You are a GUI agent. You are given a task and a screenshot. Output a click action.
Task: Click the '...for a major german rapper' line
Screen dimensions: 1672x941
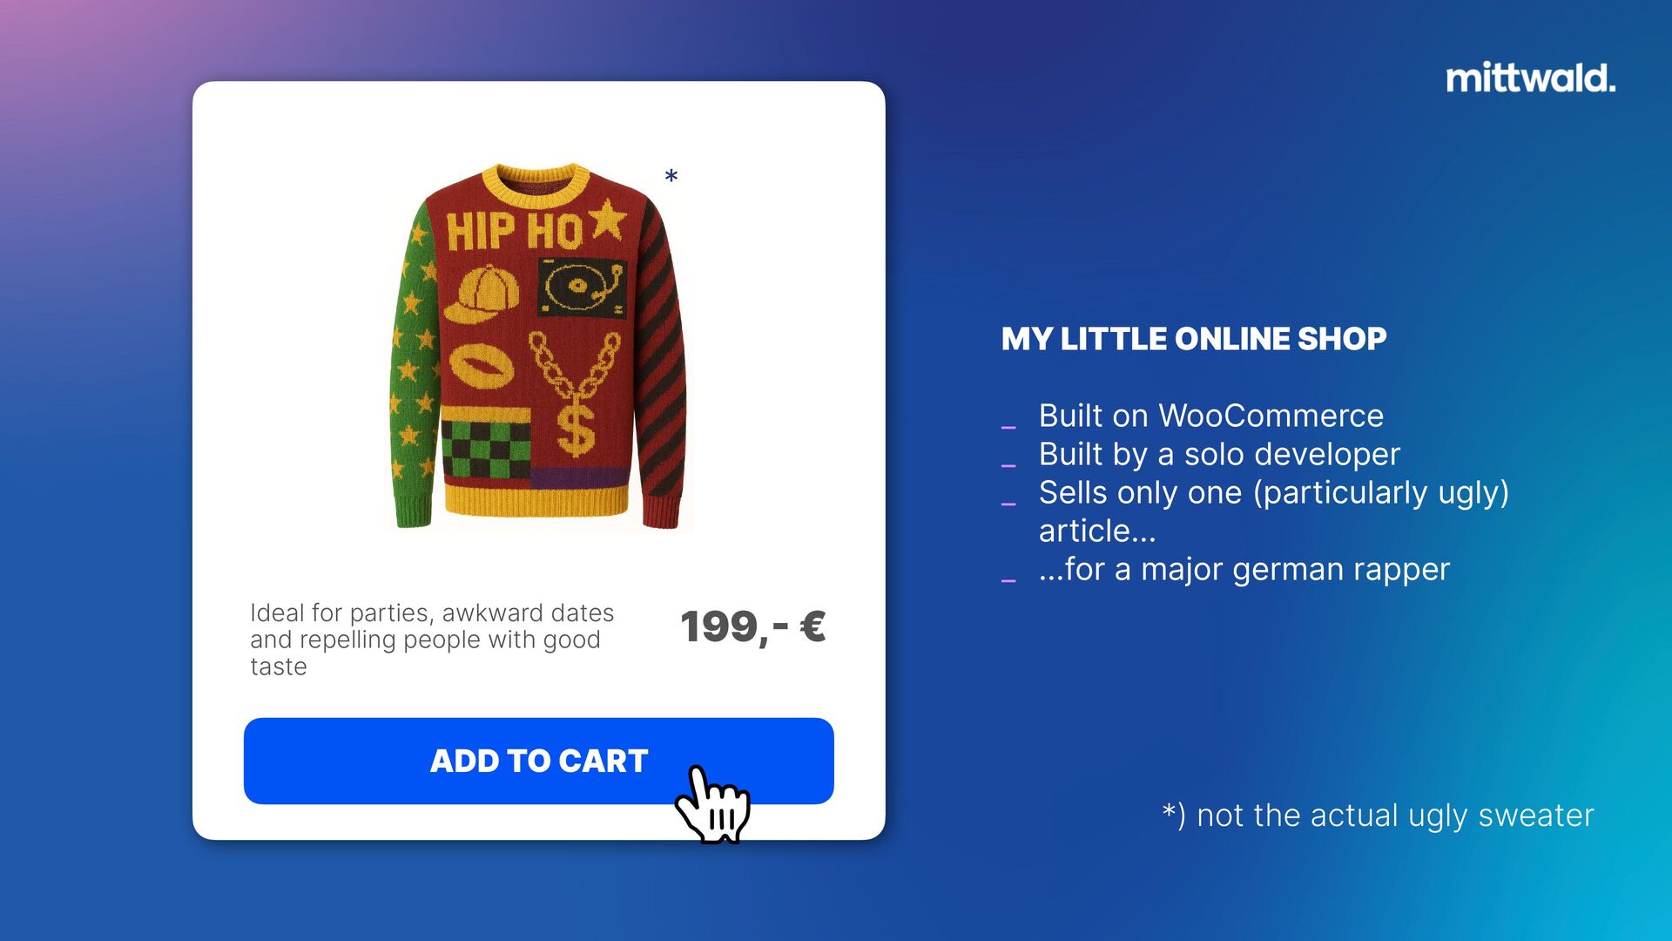[x=1244, y=569]
